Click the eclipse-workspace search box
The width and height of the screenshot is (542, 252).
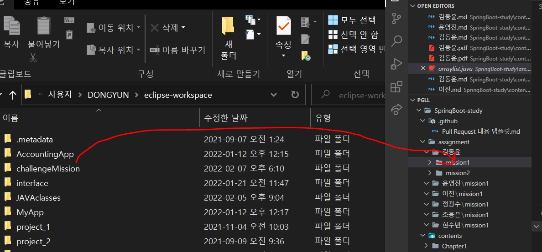tap(349, 95)
